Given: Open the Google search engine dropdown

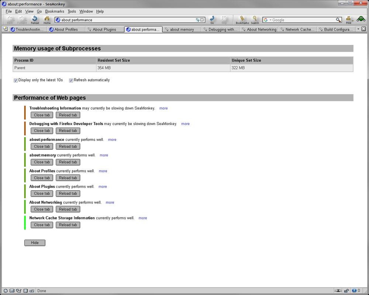Looking at the screenshot, I should pyautogui.click(x=270, y=20).
